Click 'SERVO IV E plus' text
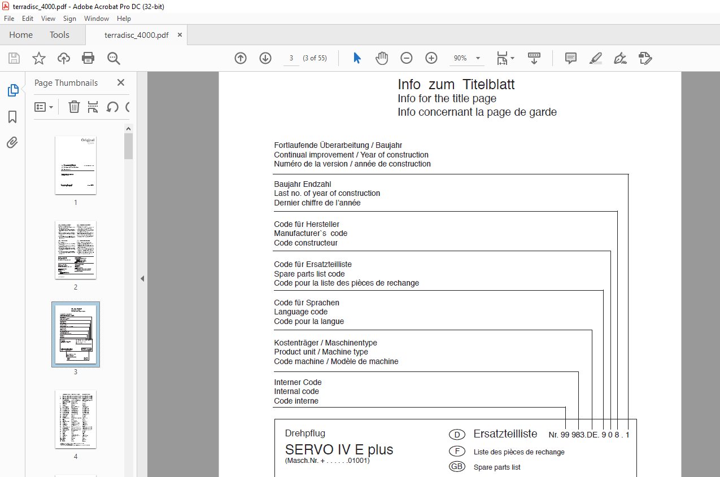 tap(339, 450)
